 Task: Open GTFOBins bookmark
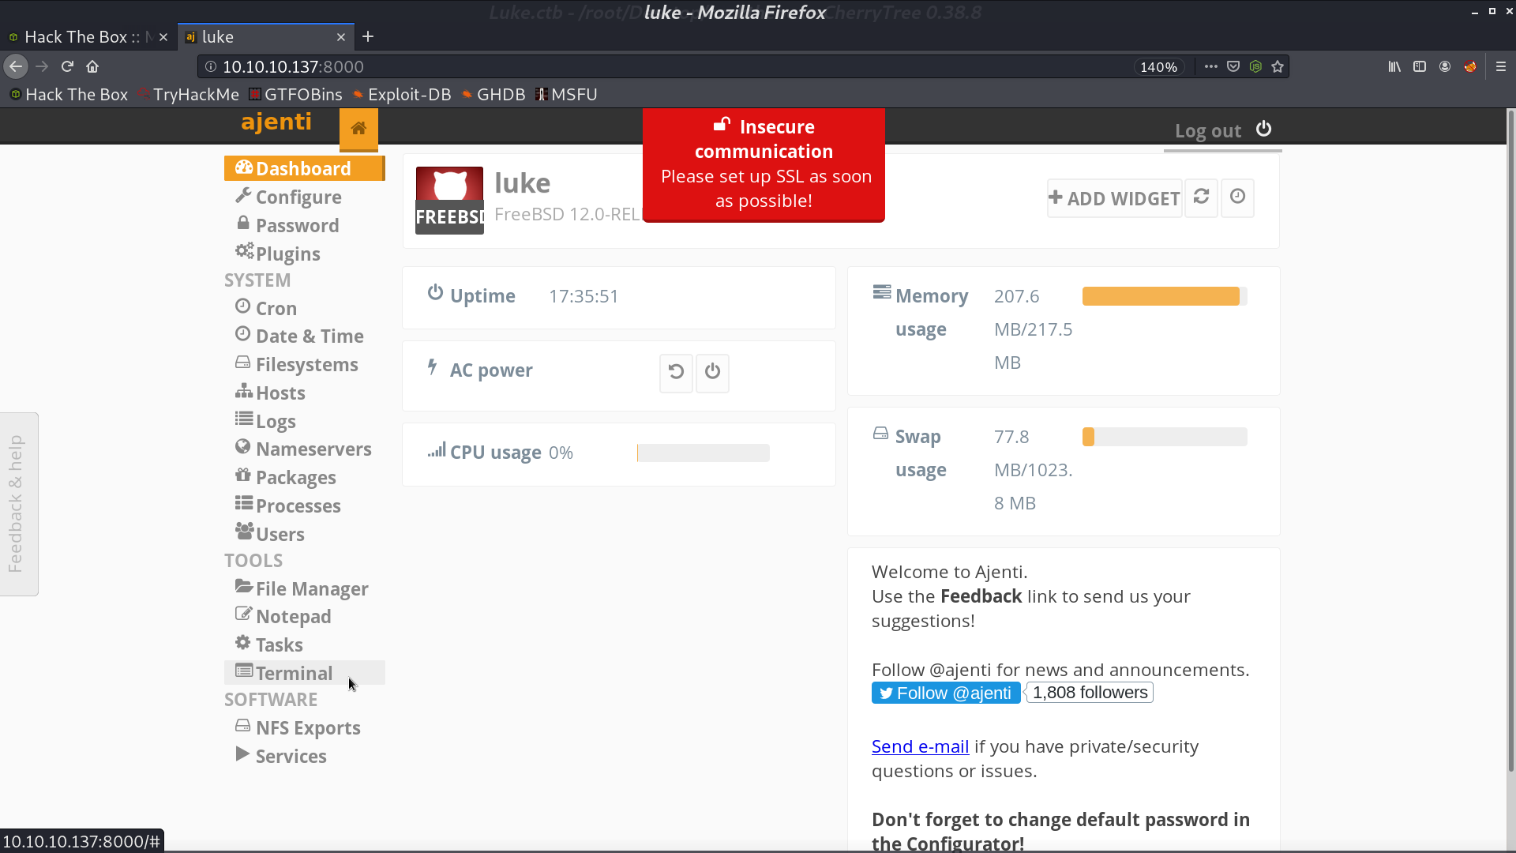296,95
